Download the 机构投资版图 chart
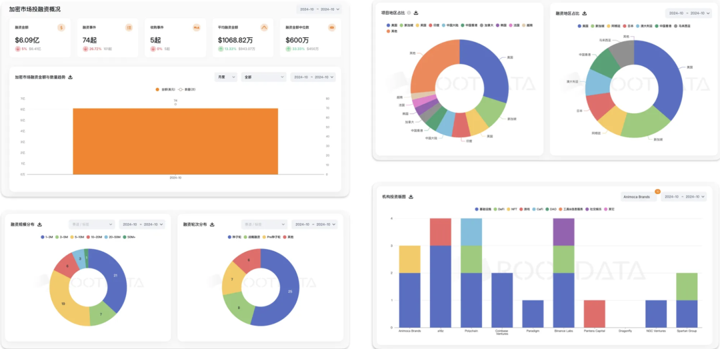 [x=411, y=196]
